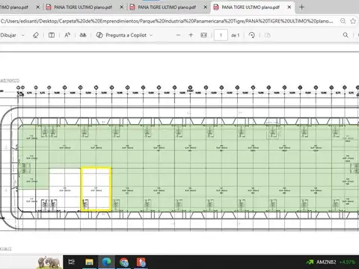This screenshot has width=359, height=269.
Task: Open the read aloud tool
Action: click(x=67, y=35)
